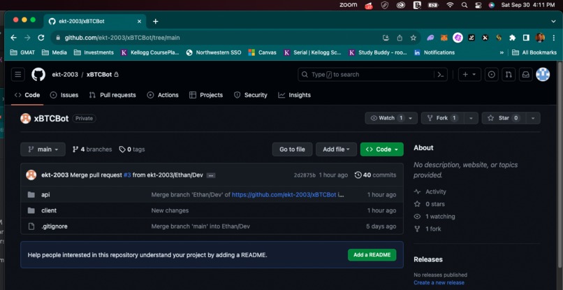
Task: Open commit hash 2d2875b
Action: click(x=305, y=175)
